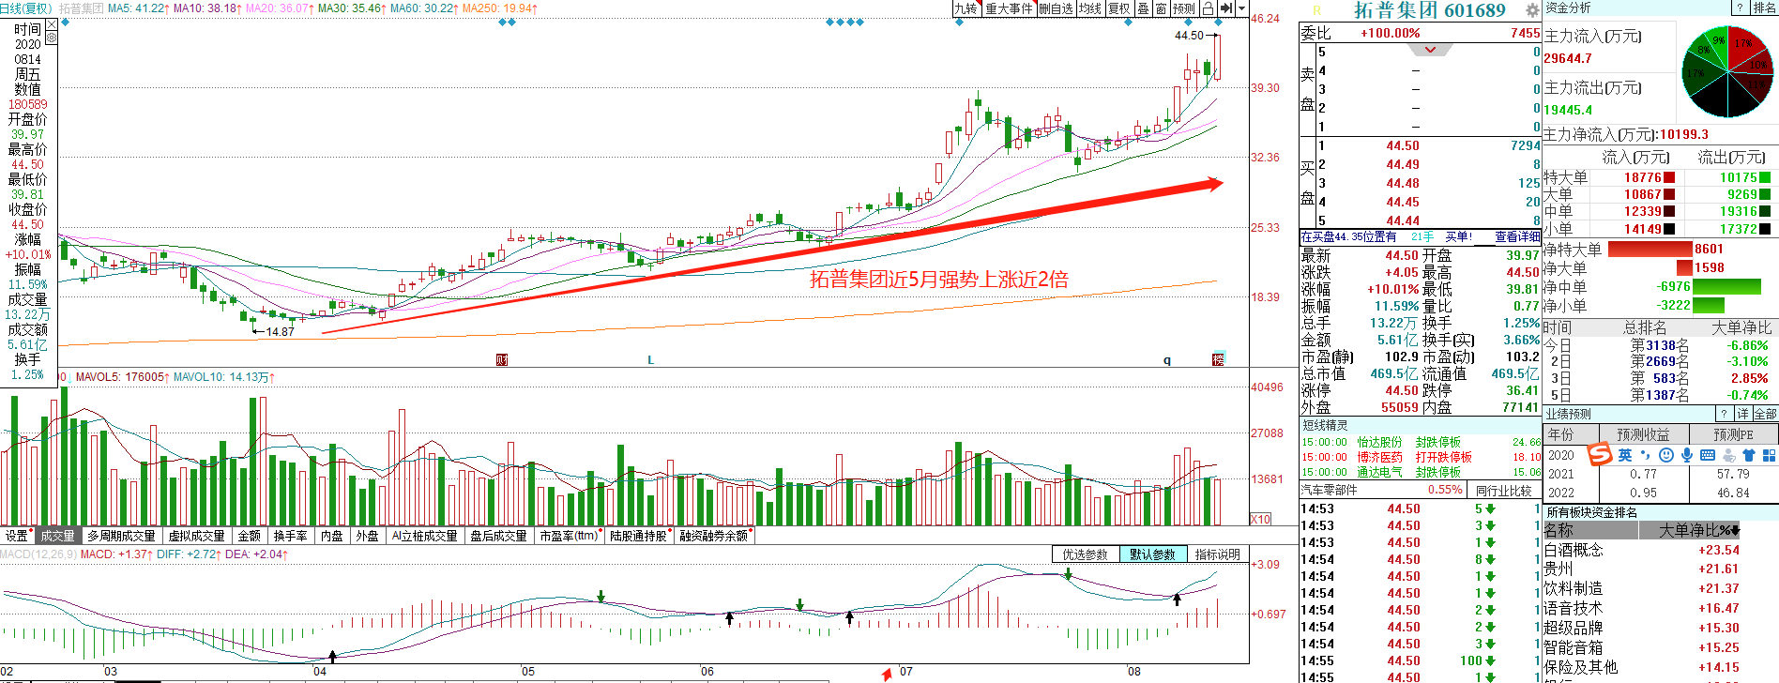The image size is (1779, 683).
Task: Switch to 盘后成交量 tab
Action: pos(498,536)
